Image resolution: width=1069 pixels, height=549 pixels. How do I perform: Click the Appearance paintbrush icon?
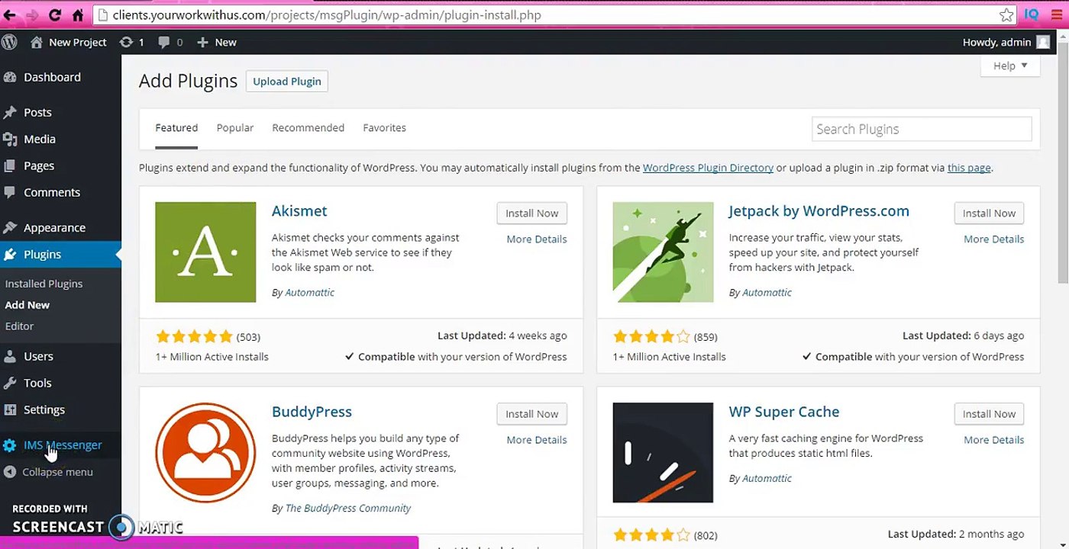click(10, 227)
